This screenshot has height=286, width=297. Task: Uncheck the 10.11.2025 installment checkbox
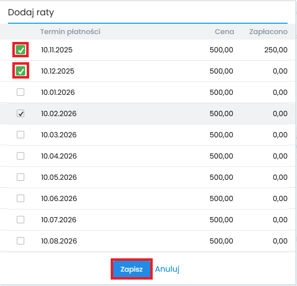(x=20, y=50)
